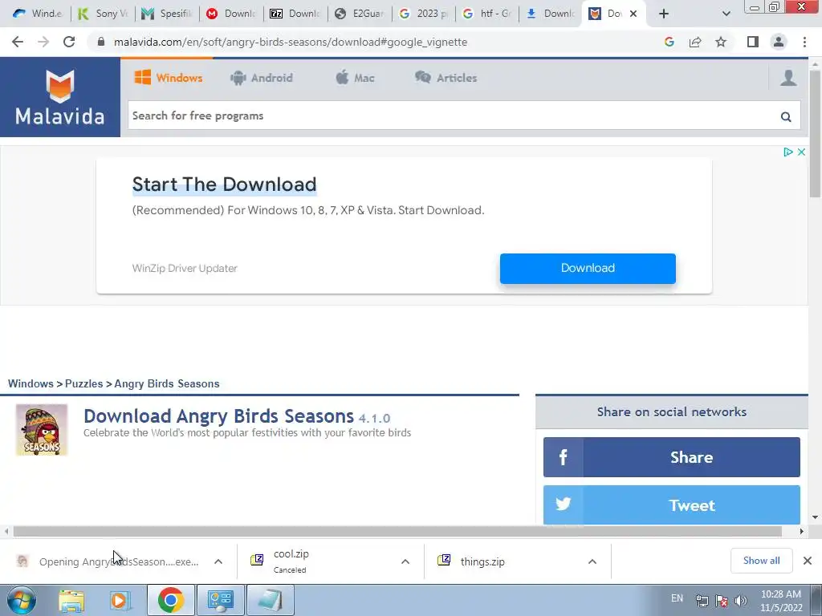Expand things.zip download options chevron
The height and width of the screenshot is (616, 822).
pos(592,561)
